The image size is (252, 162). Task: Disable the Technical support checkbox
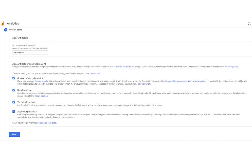(14, 102)
